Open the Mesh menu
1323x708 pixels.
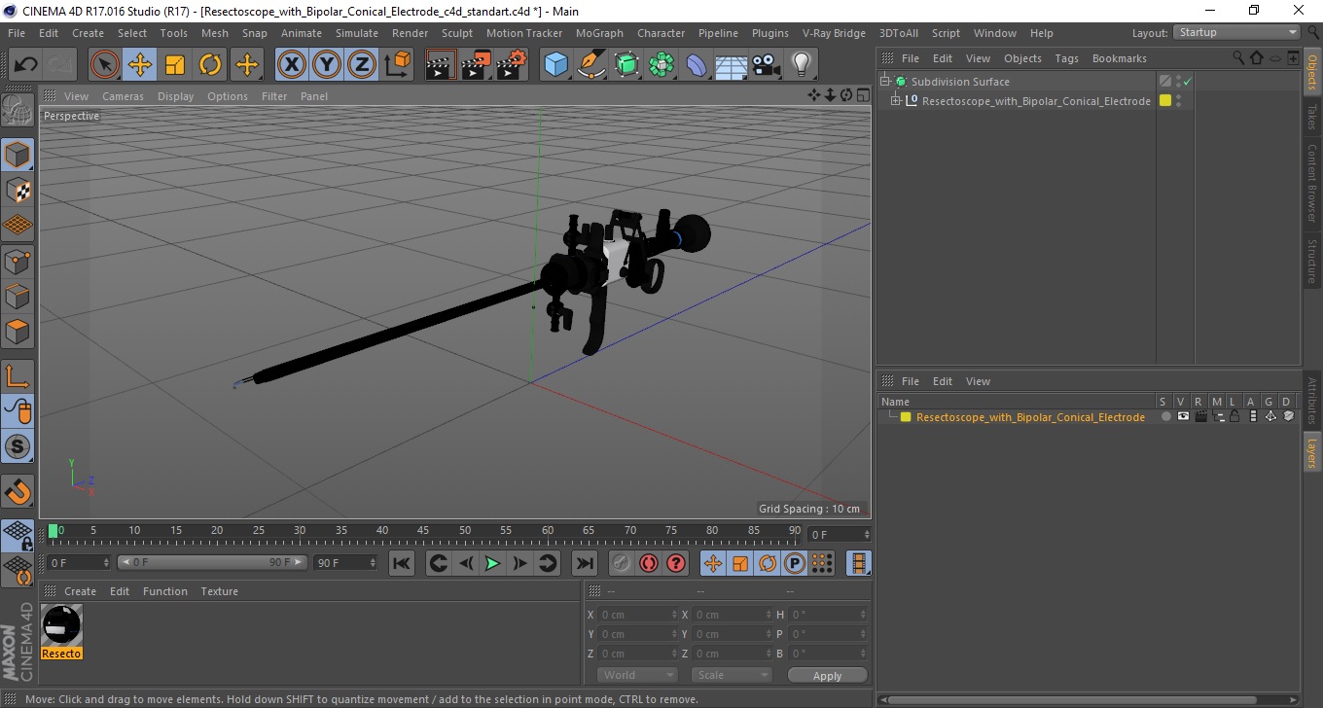[x=215, y=33]
